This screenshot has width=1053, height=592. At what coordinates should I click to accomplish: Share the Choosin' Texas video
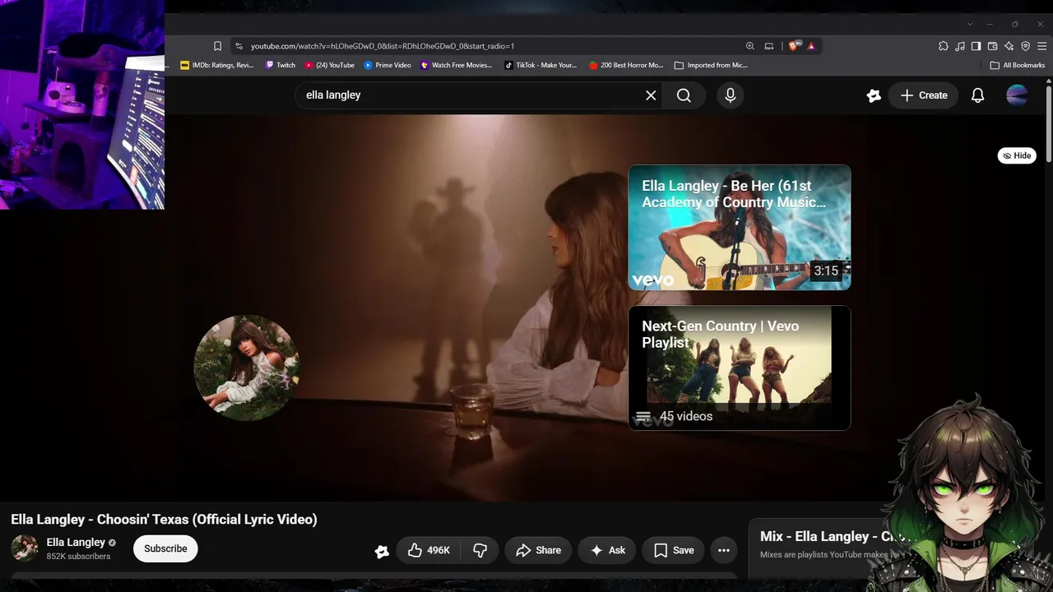(538, 550)
